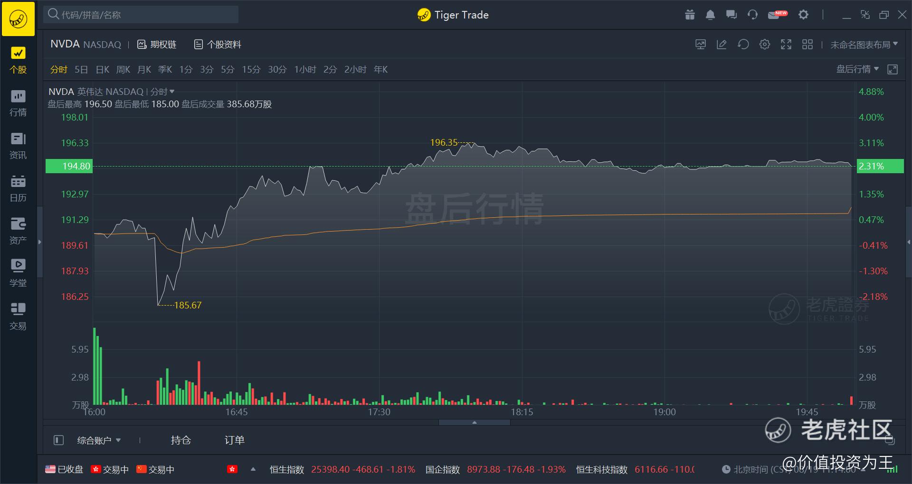Refresh the chart with the reload icon
The height and width of the screenshot is (484, 912).
click(743, 44)
